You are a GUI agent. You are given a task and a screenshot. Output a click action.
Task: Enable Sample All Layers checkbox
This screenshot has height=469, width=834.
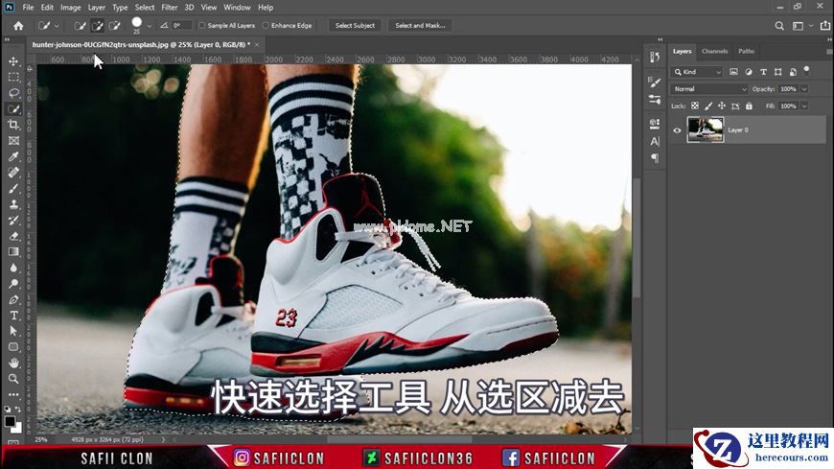tap(201, 26)
